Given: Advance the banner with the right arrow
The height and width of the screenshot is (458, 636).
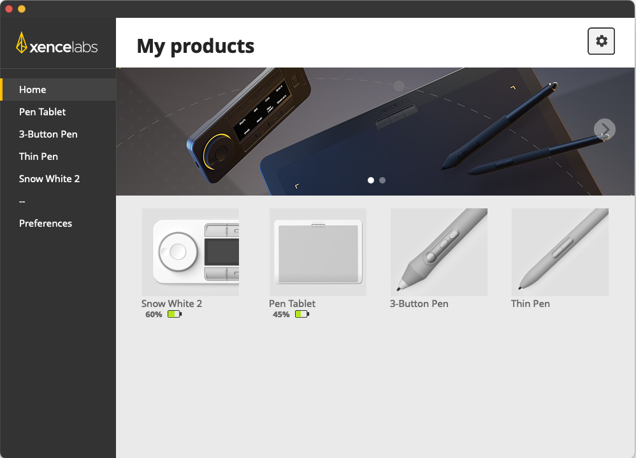Looking at the screenshot, I should click(x=604, y=129).
